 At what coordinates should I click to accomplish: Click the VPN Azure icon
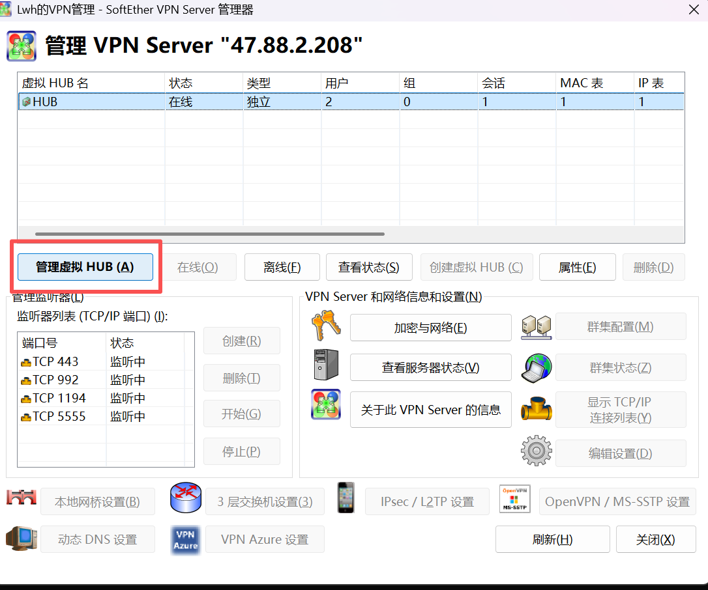pos(185,539)
